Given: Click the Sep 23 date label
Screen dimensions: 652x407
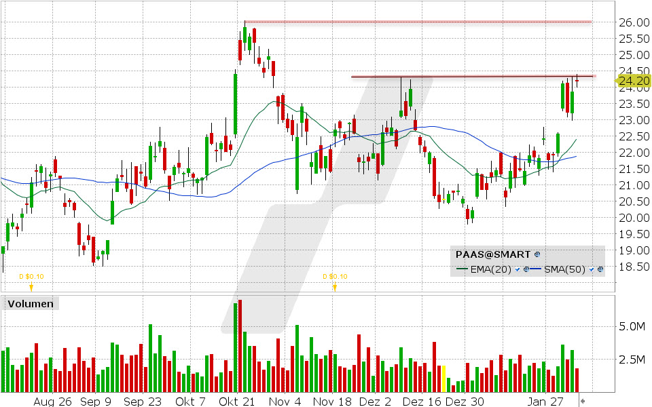Looking at the screenshot, I should pos(143,402).
